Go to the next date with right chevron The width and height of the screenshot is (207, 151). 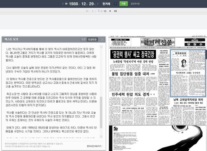point(98,4)
